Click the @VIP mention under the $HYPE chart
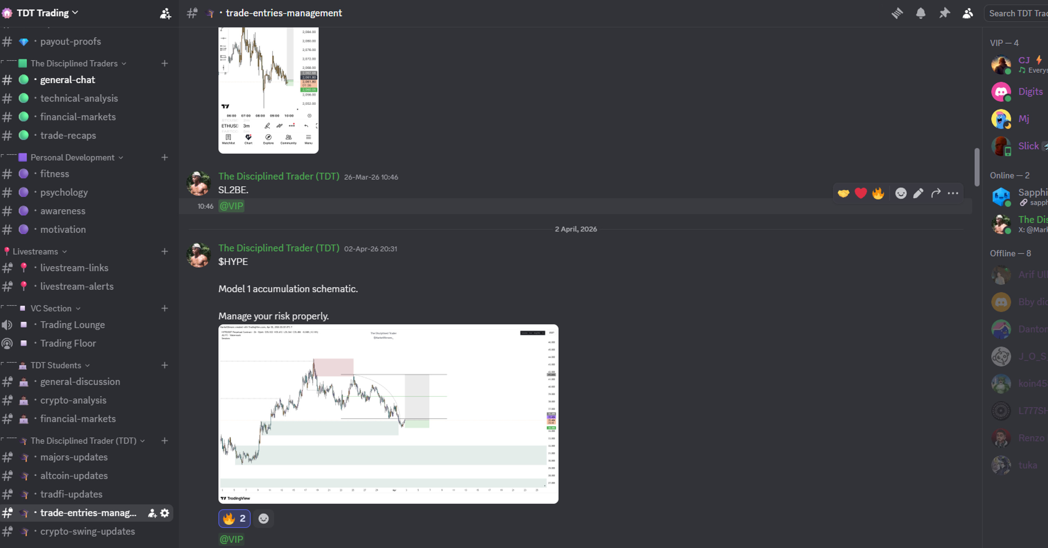1048x548 pixels. pyautogui.click(x=231, y=539)
